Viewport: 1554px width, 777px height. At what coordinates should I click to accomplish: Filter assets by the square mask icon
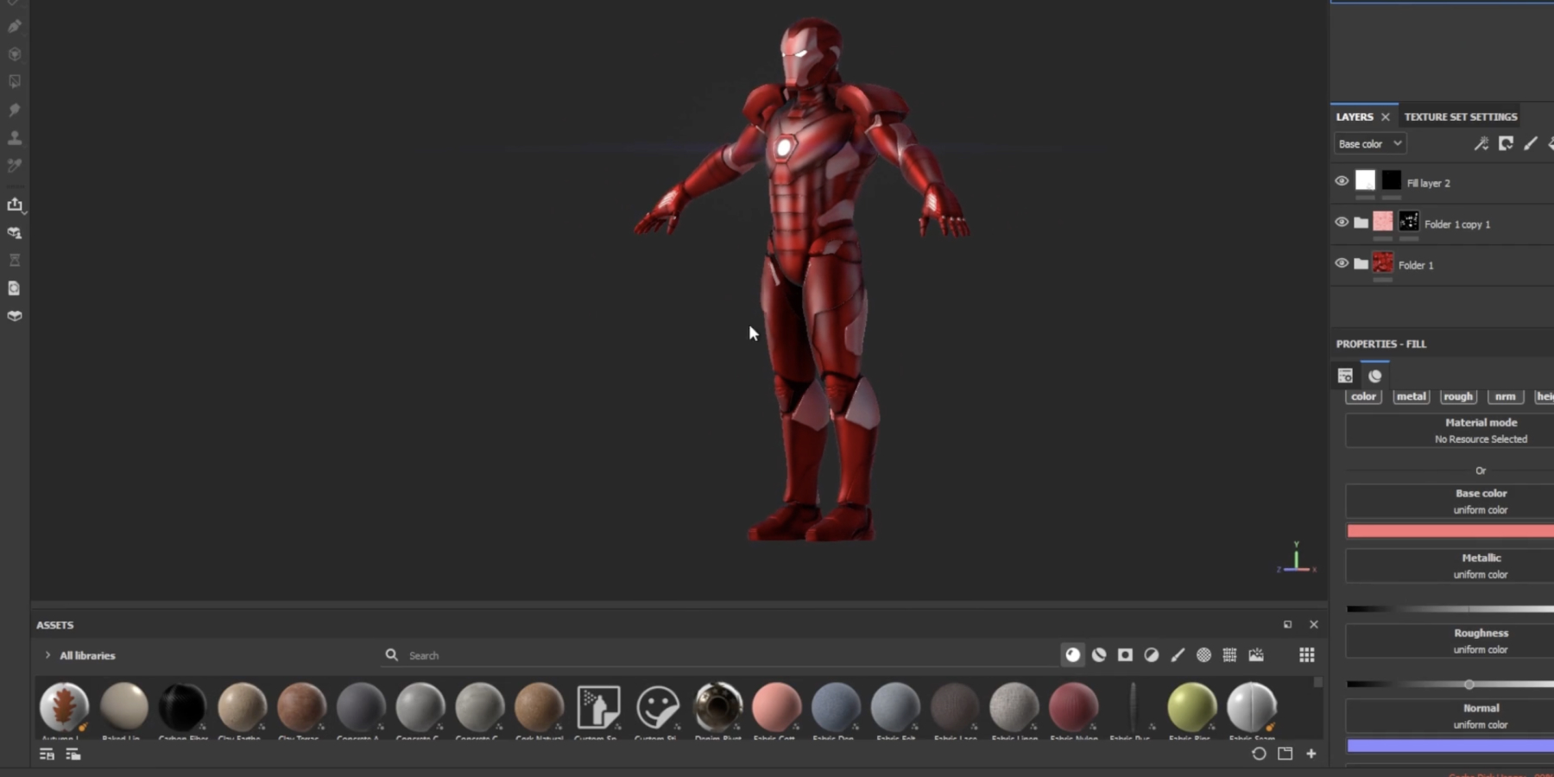[1125, 655]
